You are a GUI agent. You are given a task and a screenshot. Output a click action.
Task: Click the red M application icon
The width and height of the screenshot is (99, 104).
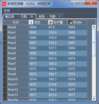click(x=4, y=4)
